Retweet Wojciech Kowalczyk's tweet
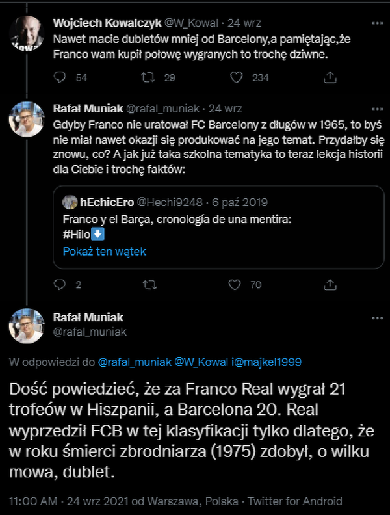The width and height of the screenshot is (390, 515). [148, 78]
